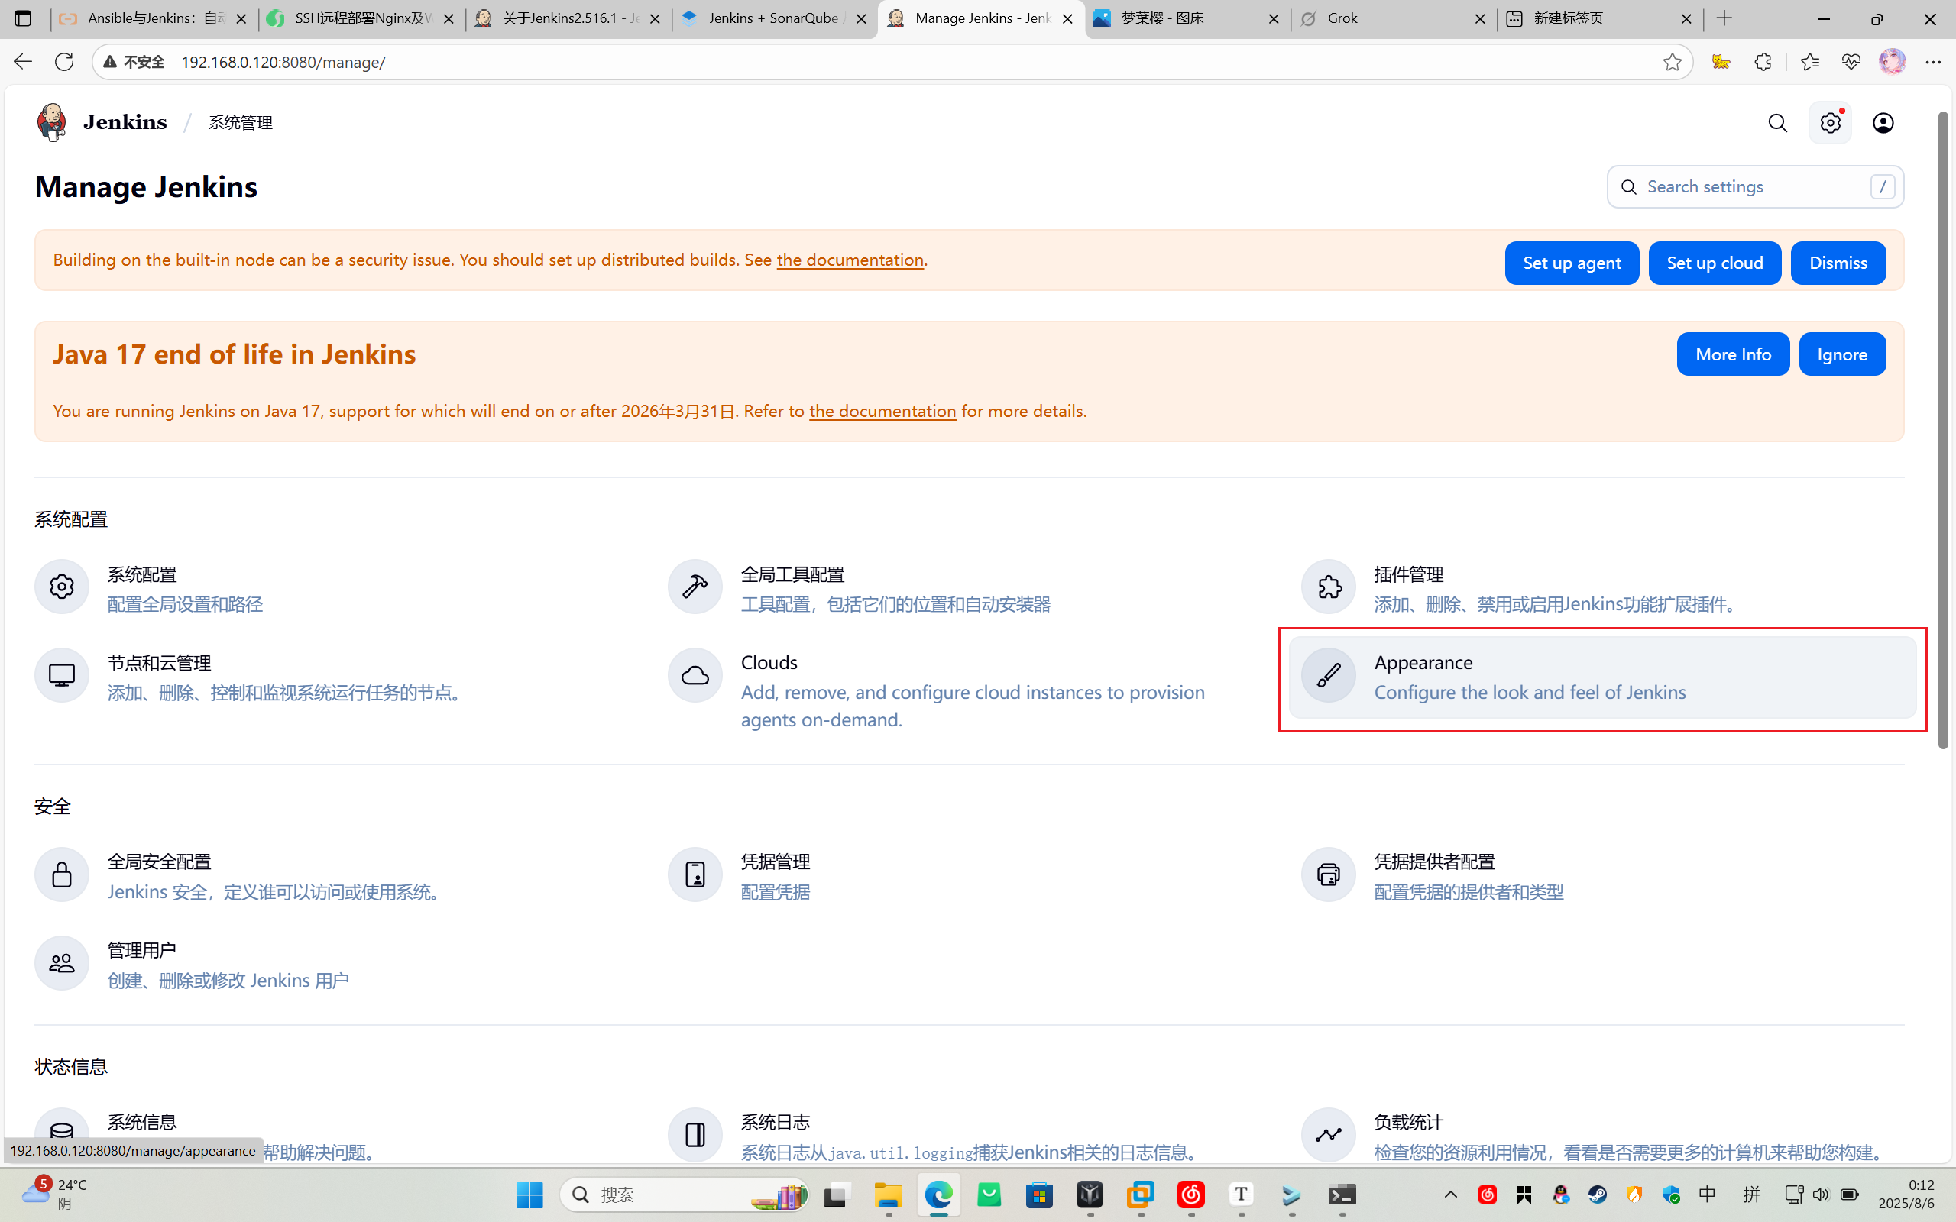The image size is (1956, 1222).
Task: Open File Explorer from the taskbar
Action: 888,1195
